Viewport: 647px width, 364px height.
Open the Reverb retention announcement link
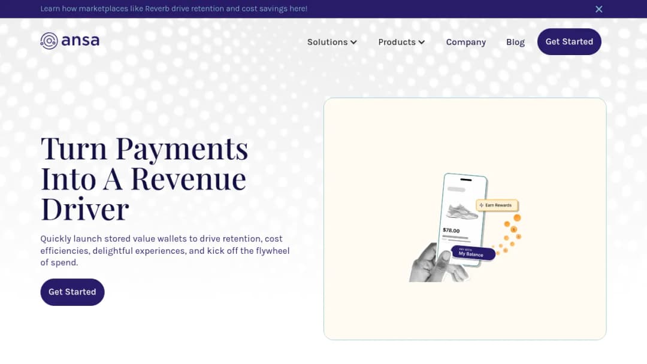[174, 8]
